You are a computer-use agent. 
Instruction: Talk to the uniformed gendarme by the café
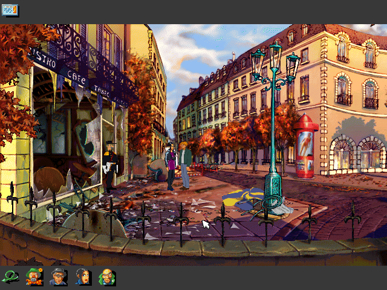point(110,167)
